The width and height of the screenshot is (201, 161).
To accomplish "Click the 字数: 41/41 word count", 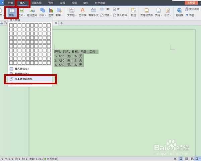I will 36,159.
